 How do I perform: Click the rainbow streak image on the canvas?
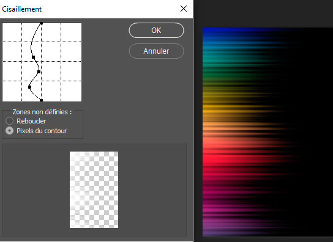tap(268, 132)
